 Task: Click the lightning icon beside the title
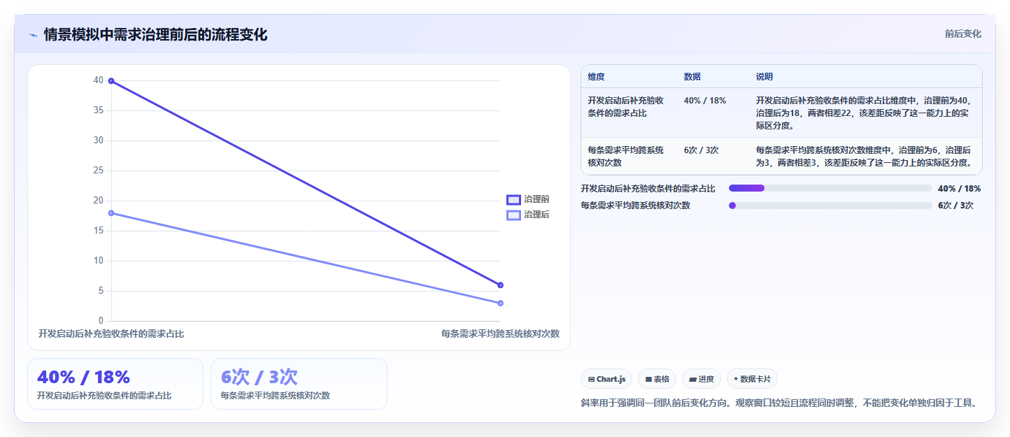click(x=34, y=35)
